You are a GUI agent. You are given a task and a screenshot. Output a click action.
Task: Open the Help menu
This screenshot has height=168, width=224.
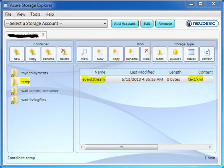pos(50,14)
